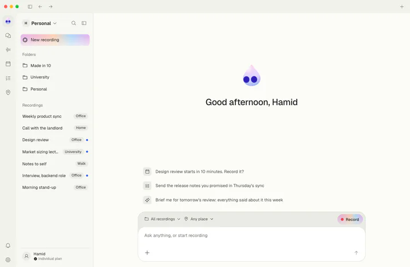Viewport: 410px width, 267px height.
Task: Click the send up-arrow in the prompt box
Action: tap(356, 253)
